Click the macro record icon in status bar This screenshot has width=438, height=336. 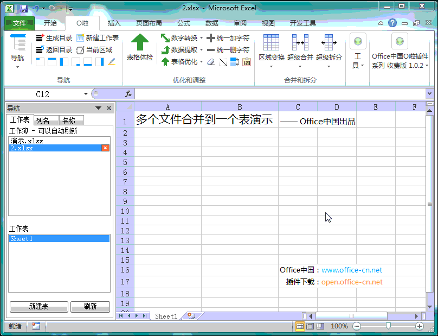coord(36,326)
